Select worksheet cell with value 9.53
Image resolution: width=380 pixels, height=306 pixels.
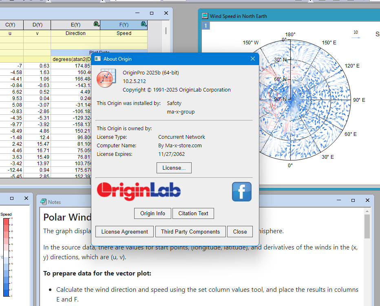(x=12, y=98)
